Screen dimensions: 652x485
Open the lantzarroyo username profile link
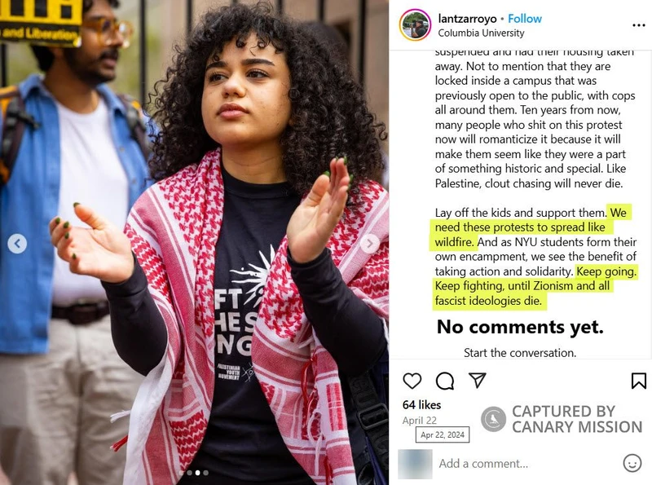click(467, 19)
